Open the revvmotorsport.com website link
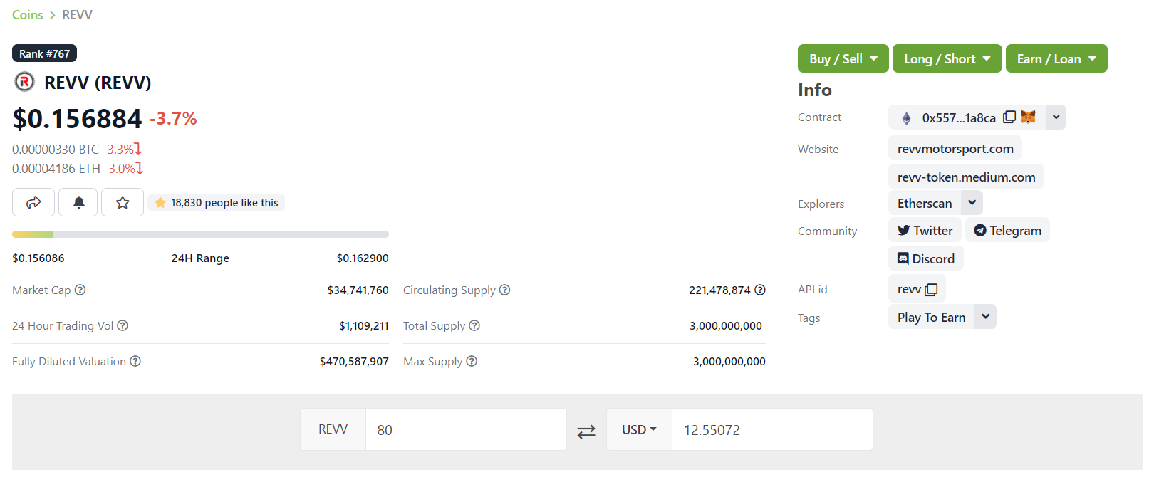 (x=955, y=149)
